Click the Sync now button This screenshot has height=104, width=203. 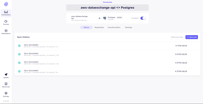[192, 37]
